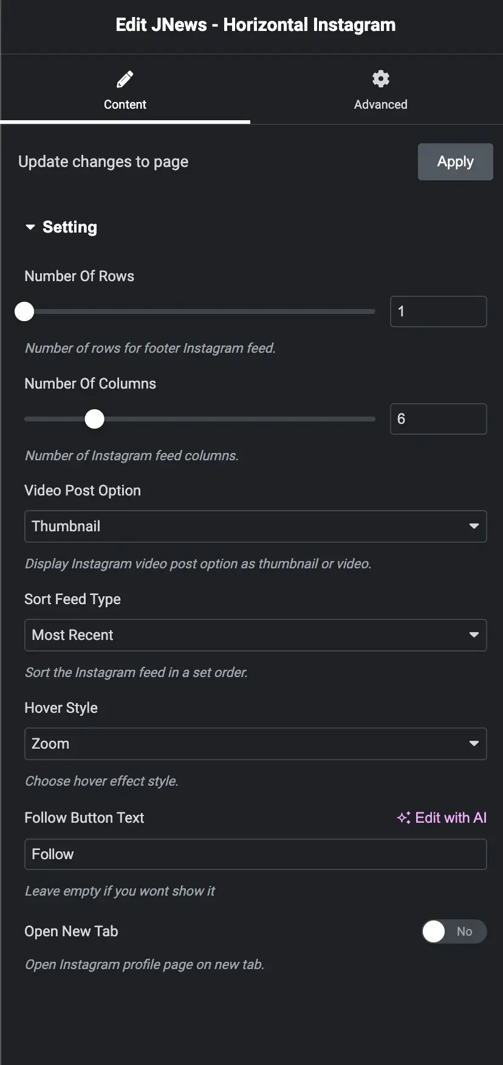Screen dimensions: 503x1065
Task: Click the pencil icon for Content
Action: (125, 79)
